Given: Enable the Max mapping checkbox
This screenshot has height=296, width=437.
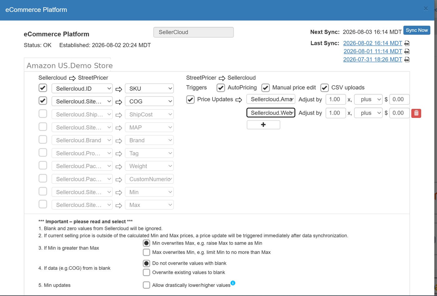Looking at the screenshot, I should (43, 204).
